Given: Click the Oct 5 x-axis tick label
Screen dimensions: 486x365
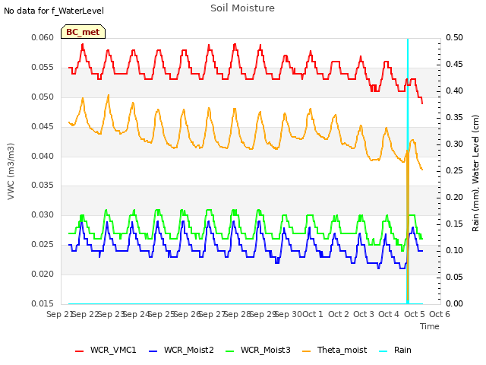Looking at the screenshot, I should 415,314.
